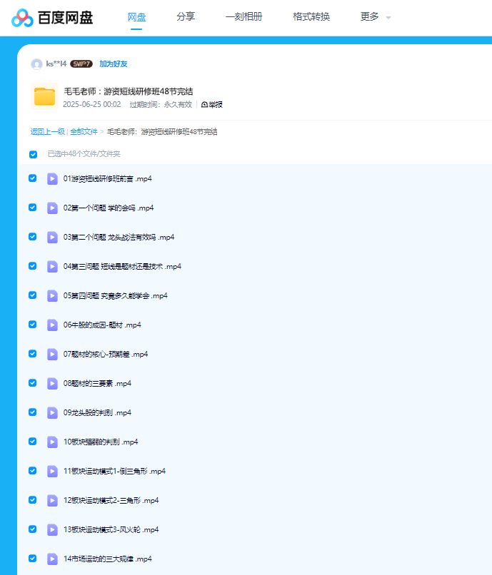Uncheck 01游资短线研修班前言 .mp4 checkbox

coord(33,178)
